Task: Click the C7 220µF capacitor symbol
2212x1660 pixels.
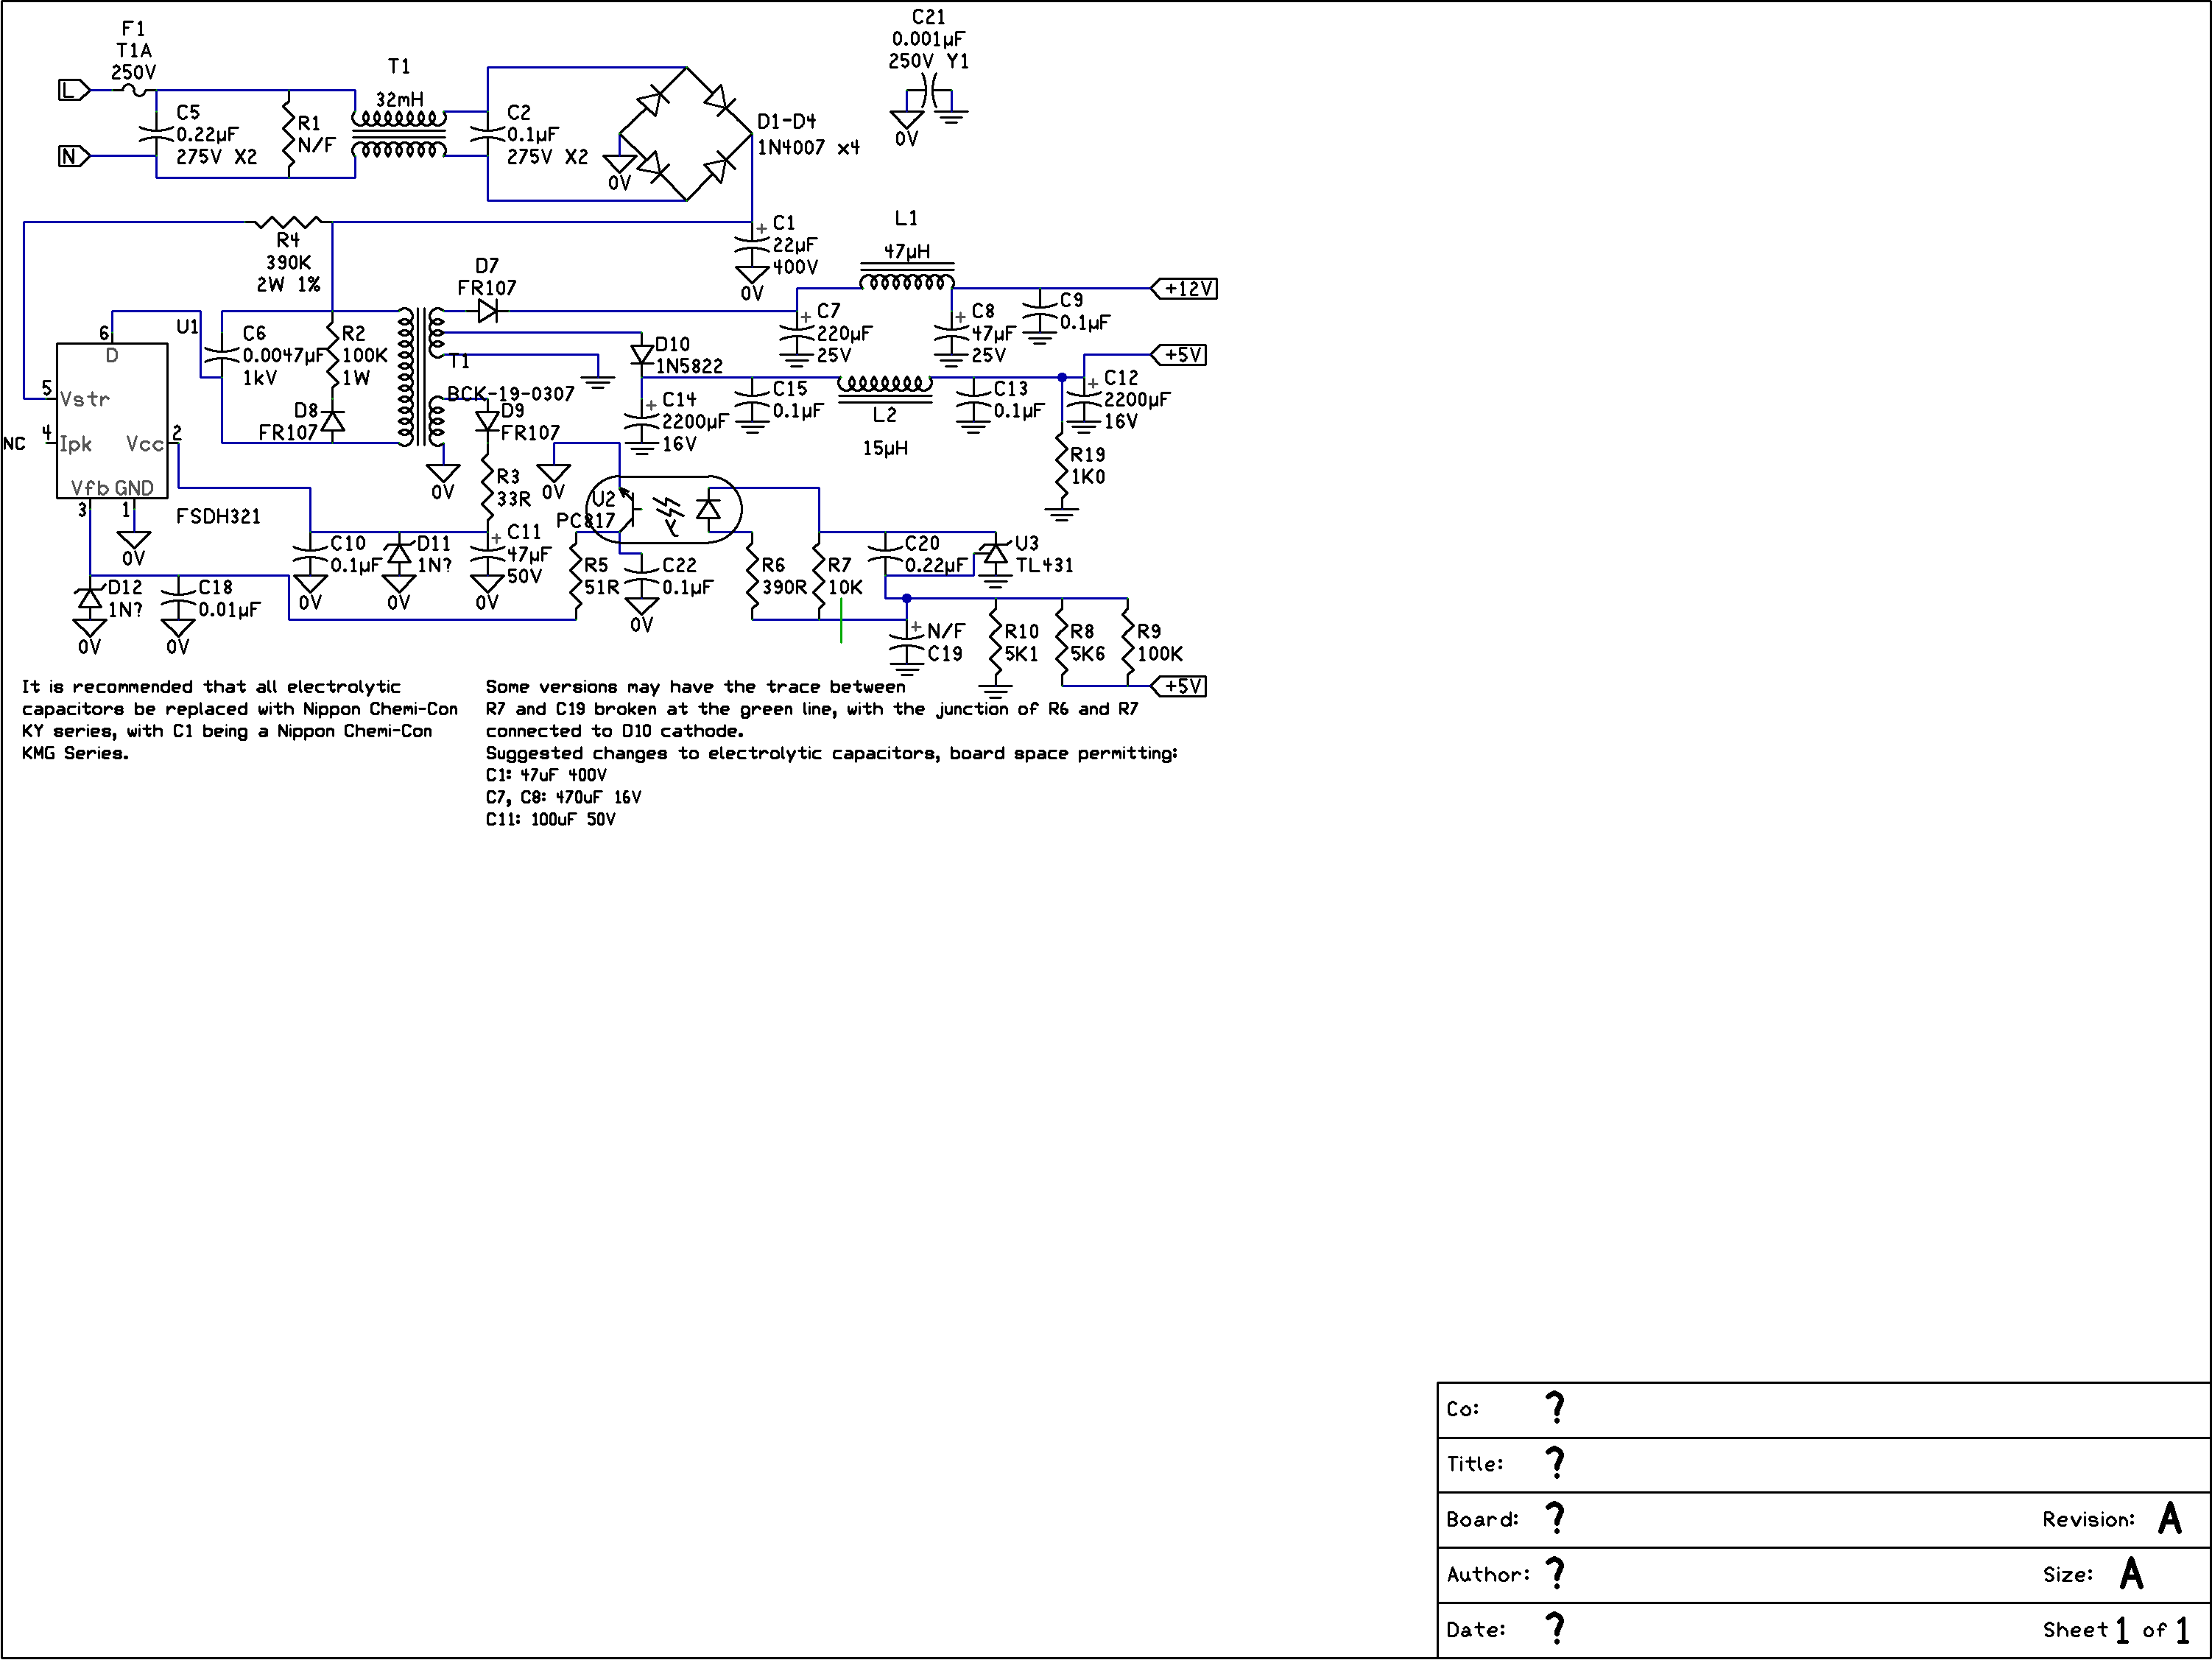Action: coord(797,332)
